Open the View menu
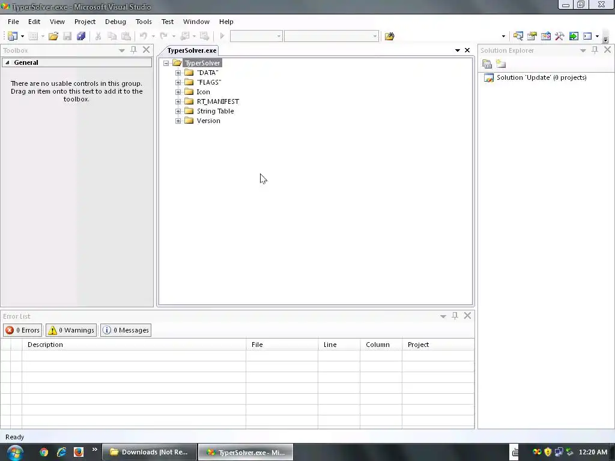 pos(57,22)
